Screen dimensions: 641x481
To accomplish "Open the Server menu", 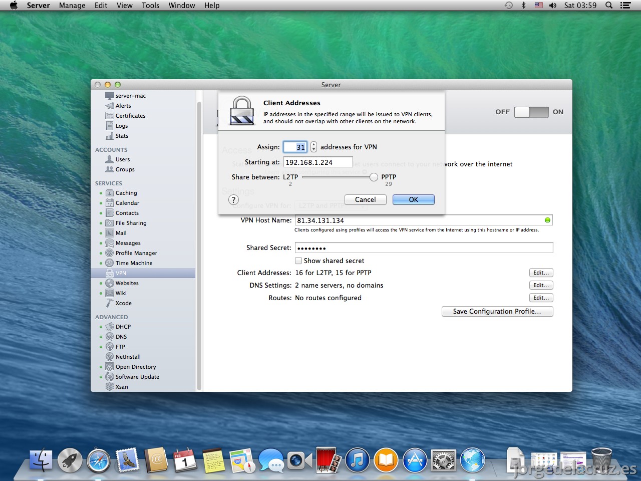I will pyautogui.click(x=38, y=6).
